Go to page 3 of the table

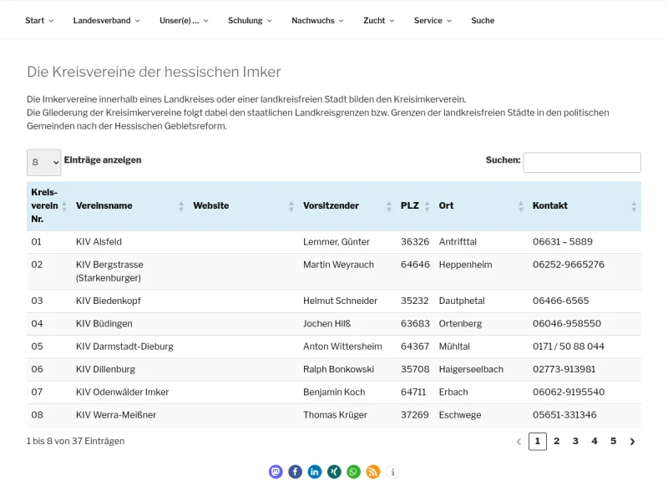(575, 441)
